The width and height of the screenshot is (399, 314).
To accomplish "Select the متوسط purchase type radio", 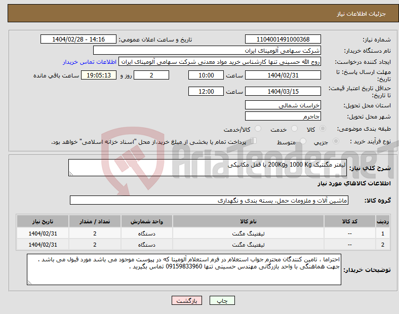I will (x=303, y=141).
